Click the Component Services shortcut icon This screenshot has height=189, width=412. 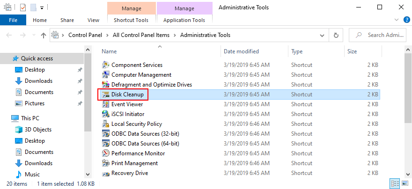pyautogui.click(x=106, y=65)
